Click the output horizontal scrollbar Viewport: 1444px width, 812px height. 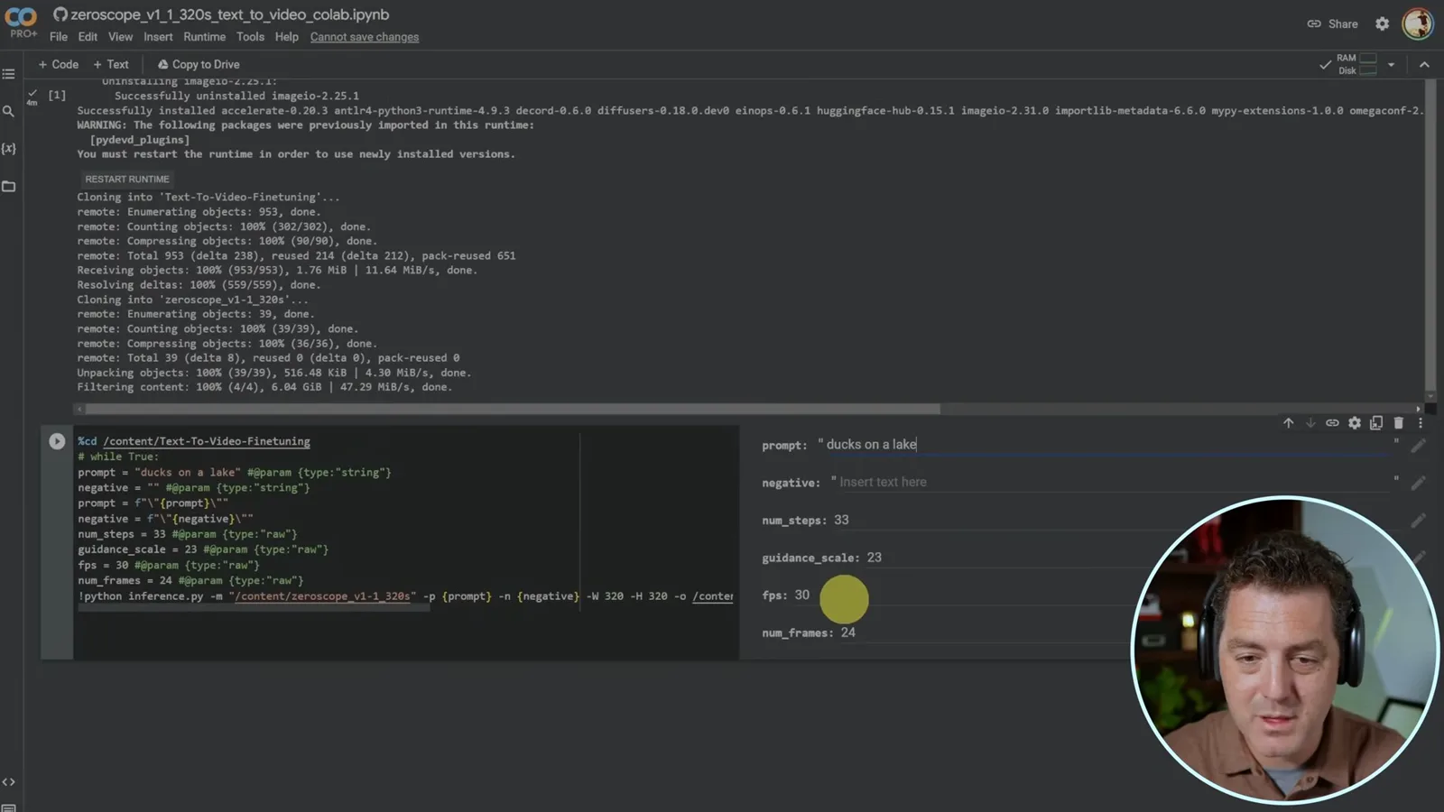[x=513, y=409]
